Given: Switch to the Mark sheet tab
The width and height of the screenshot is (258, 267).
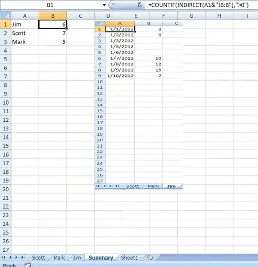Looking at the screenshot, I should tap(59, 257).
